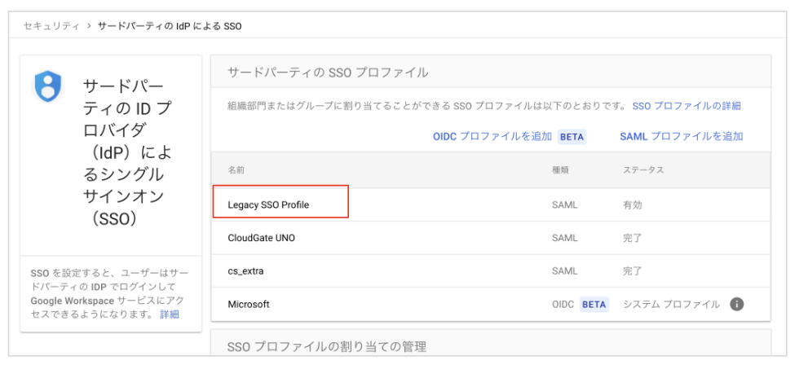Open the セキュリティ breadcrumb link

[51, 26]
